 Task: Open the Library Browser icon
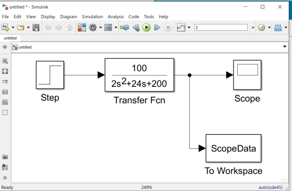click(82, 28)
